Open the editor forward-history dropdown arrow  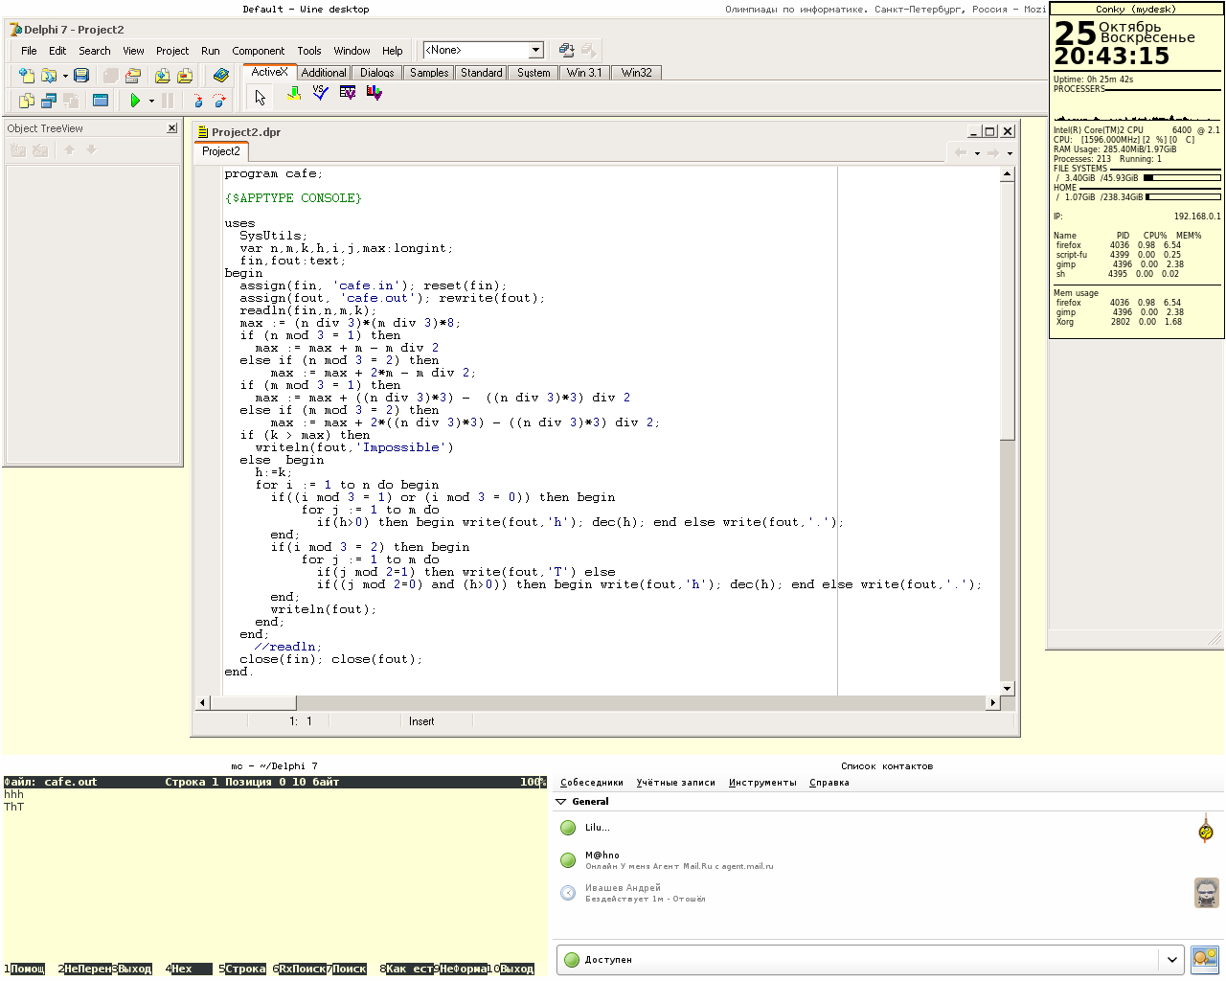[1010, 153]
